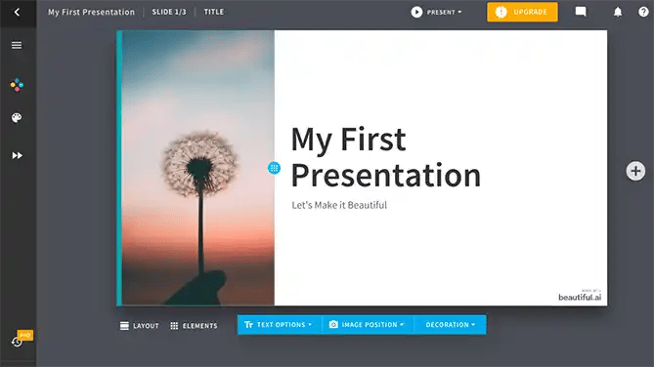
Task: Open the Layout button below slide
Action: [140, 326]
